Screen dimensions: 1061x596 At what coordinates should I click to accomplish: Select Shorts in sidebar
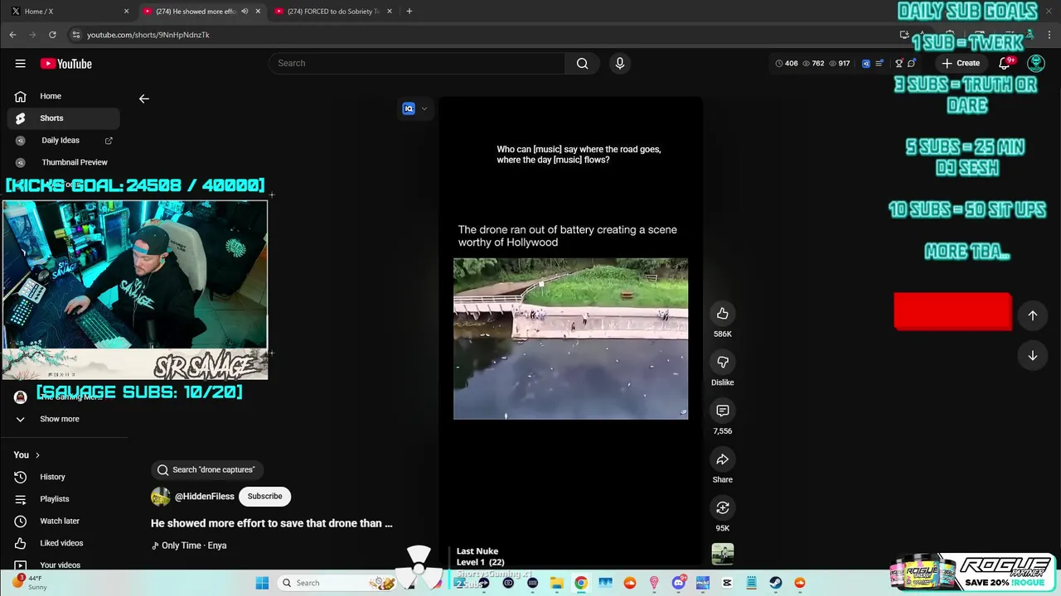(63, 118)
